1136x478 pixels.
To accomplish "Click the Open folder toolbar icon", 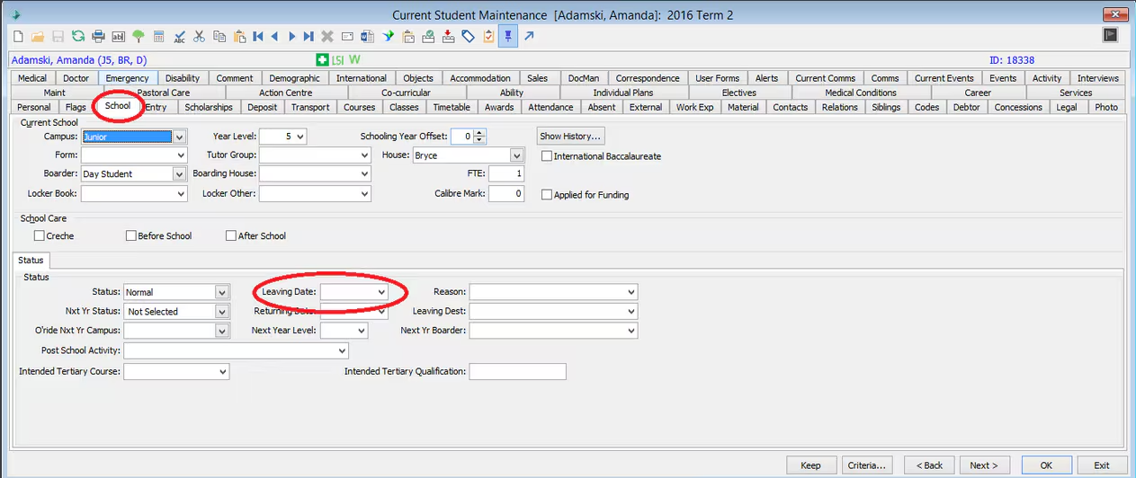I will coord(38,37).
